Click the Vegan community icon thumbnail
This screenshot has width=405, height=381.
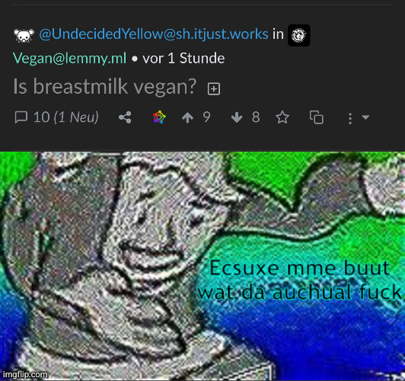point(299,35)
